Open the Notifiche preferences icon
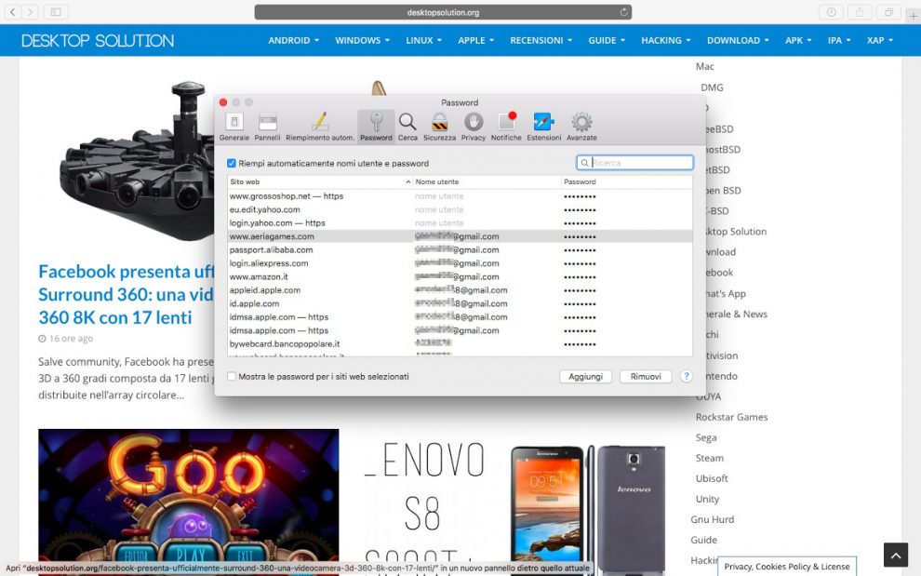 pyautogui.click(x=506, y=127)
